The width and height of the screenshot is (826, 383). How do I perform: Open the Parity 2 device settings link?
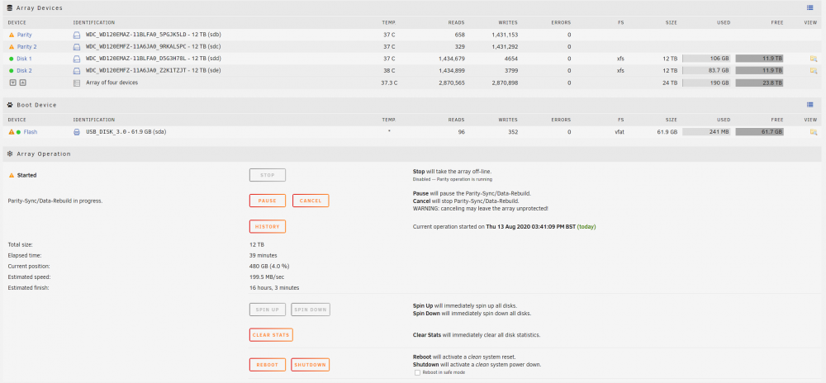pos(27,47)
